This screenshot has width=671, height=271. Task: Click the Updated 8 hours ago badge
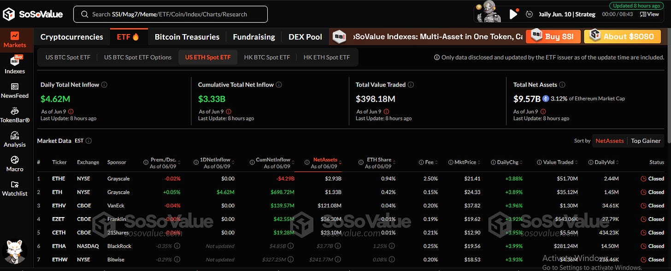point(636,6)
